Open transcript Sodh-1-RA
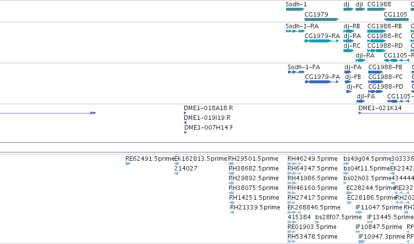The image size is (414, 244). coord(295,31)
